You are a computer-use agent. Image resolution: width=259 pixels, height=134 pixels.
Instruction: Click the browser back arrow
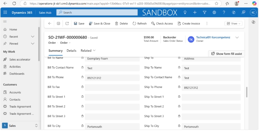(x=5, y=3)
